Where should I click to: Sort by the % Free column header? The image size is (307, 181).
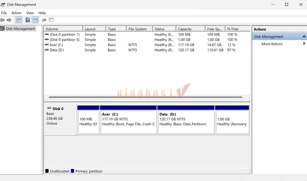point(238,29)
